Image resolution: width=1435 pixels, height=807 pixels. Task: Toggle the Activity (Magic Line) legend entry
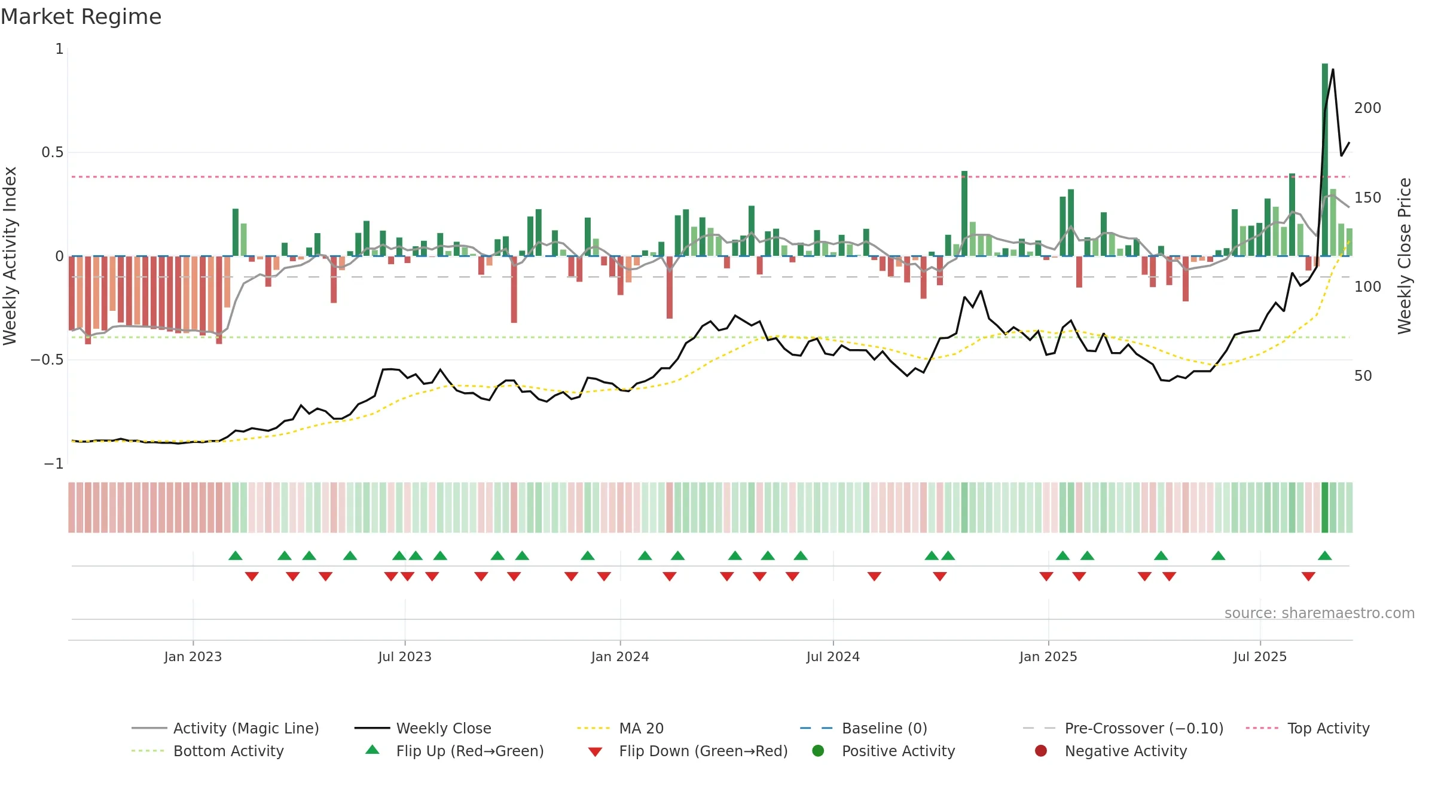(225, 728)
